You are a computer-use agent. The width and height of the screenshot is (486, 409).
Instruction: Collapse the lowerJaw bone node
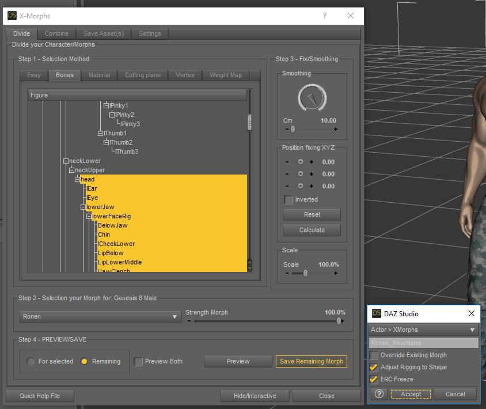coord(83,207)
